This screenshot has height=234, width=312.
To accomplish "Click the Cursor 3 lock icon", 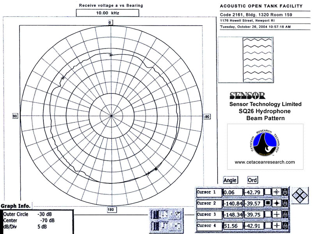I will (x=285, y=214).
